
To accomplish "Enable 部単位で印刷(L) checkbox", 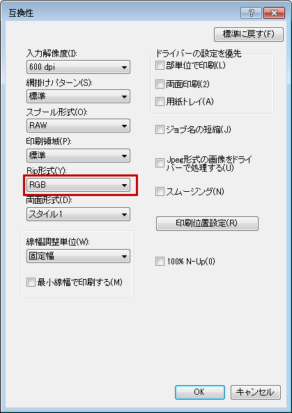I will (x=160, y=66).
